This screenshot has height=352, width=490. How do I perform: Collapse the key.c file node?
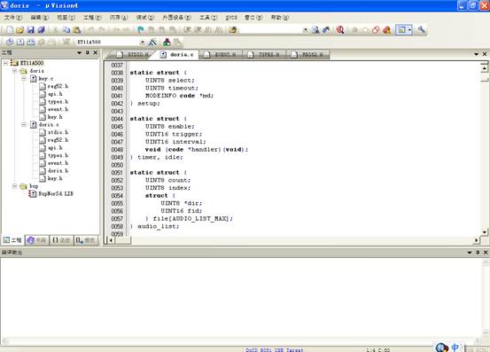tap(24, 79)
